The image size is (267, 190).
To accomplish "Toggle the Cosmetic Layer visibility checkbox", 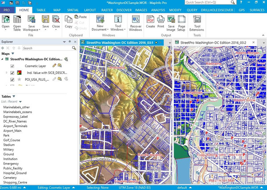I will 12,66.
